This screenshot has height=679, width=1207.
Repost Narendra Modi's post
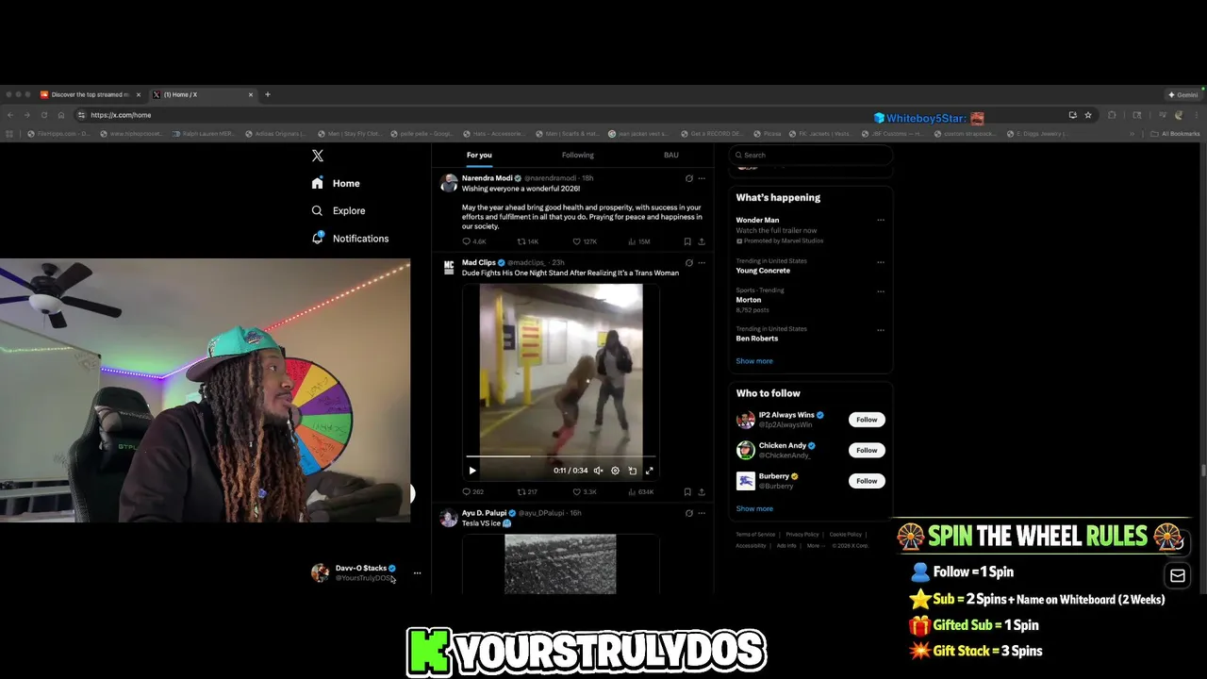coord(528,241)
